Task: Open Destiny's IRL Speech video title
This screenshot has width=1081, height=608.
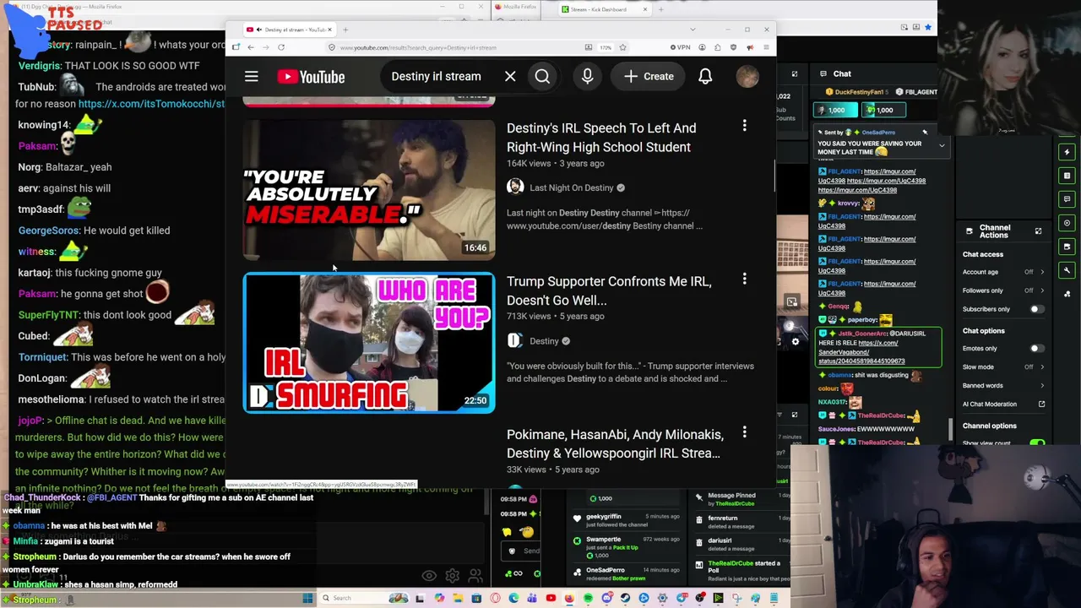Action: [x=601, y=138]
